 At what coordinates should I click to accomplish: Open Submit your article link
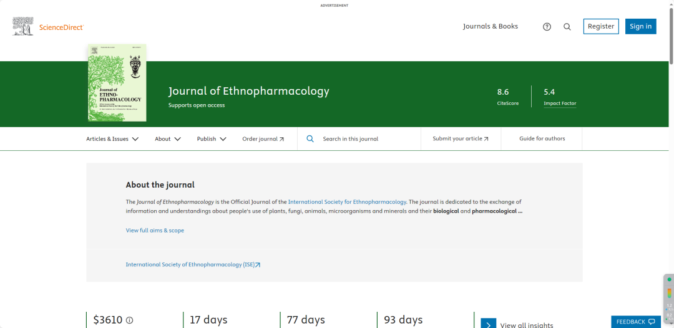(x=461, y=138)
